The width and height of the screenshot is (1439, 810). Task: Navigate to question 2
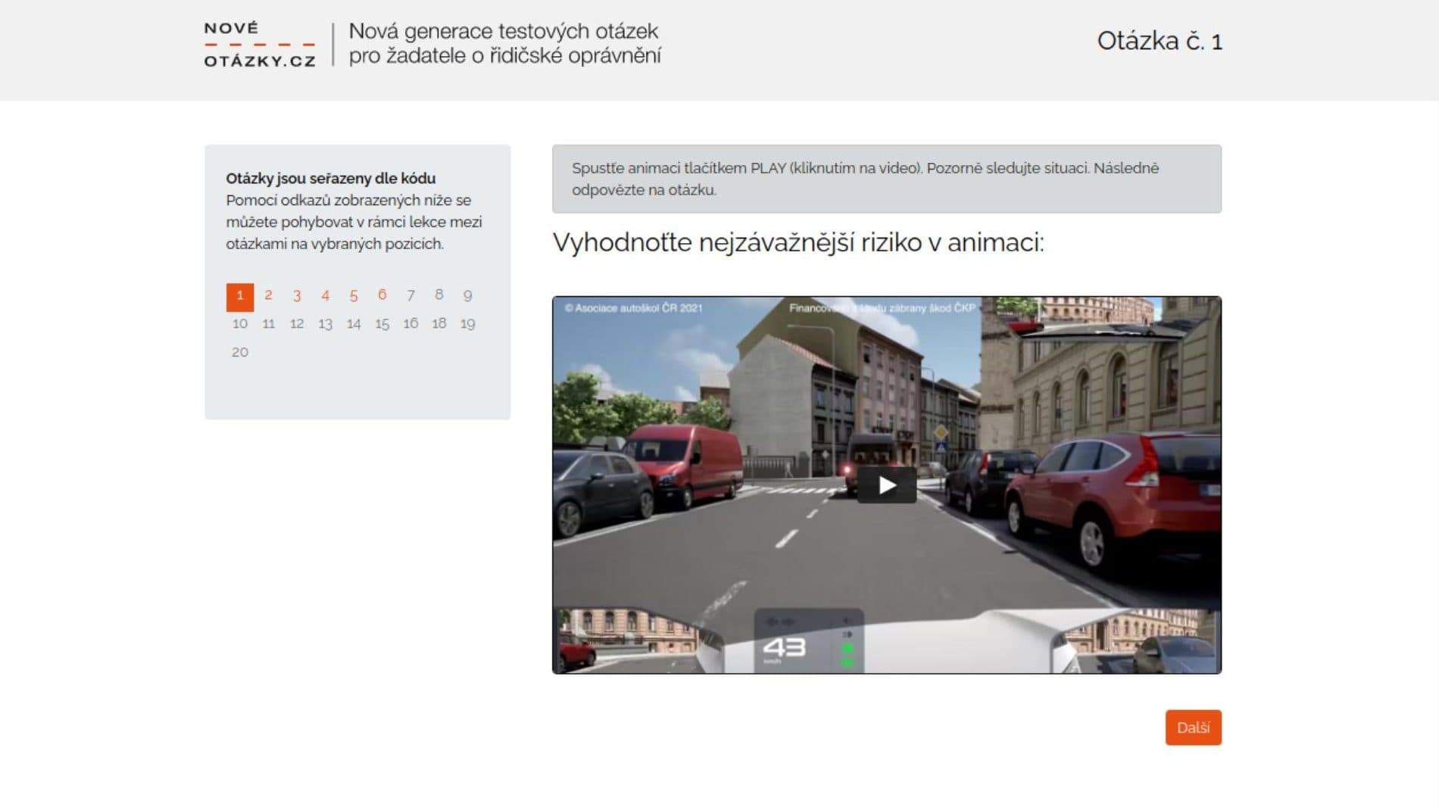[x=268, y=295]
